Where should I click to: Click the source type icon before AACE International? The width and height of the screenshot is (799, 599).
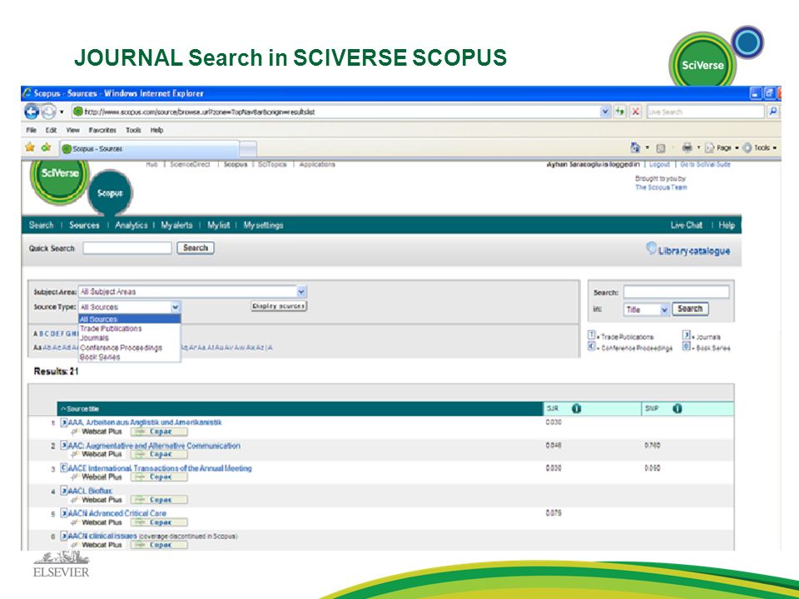(64, 468)
